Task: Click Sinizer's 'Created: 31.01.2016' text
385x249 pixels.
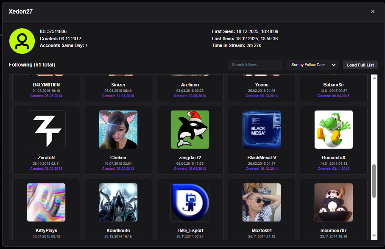Action: [118, 96]
